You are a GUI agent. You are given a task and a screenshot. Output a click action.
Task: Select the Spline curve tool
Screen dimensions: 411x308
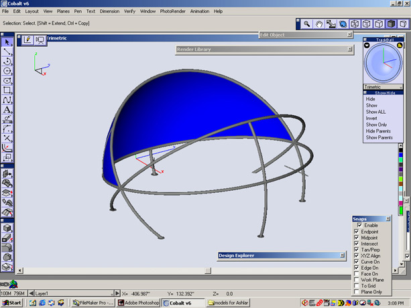[7, 100]
